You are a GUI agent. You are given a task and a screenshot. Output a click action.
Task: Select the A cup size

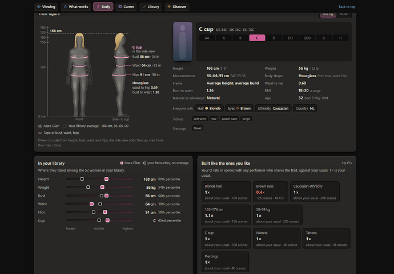pos(224,38)
